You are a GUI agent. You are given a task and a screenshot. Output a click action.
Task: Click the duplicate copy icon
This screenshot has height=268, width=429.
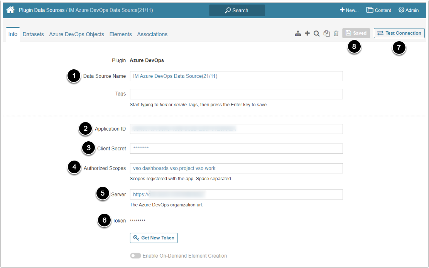tap(327, 33)
